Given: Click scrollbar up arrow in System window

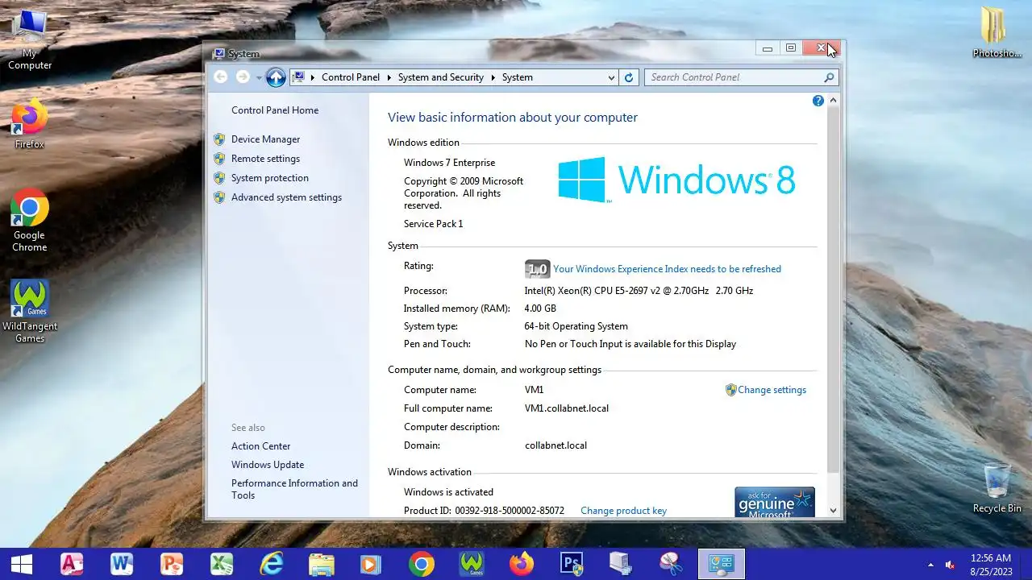Looking at the screenshot, I should click(x=834, y=100).
